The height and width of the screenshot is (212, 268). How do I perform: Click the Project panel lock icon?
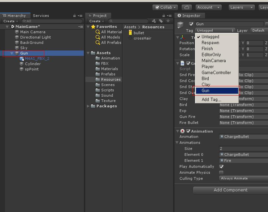coord(164,16)
